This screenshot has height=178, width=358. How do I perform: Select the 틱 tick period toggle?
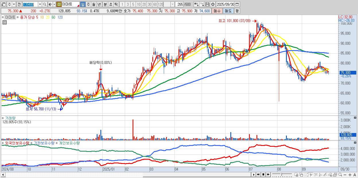point(116,4)
